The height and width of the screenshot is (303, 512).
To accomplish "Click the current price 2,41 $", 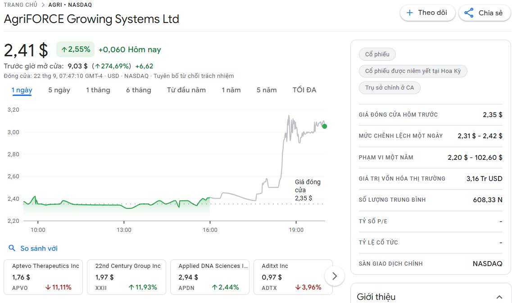I will [x=26, y=50].
